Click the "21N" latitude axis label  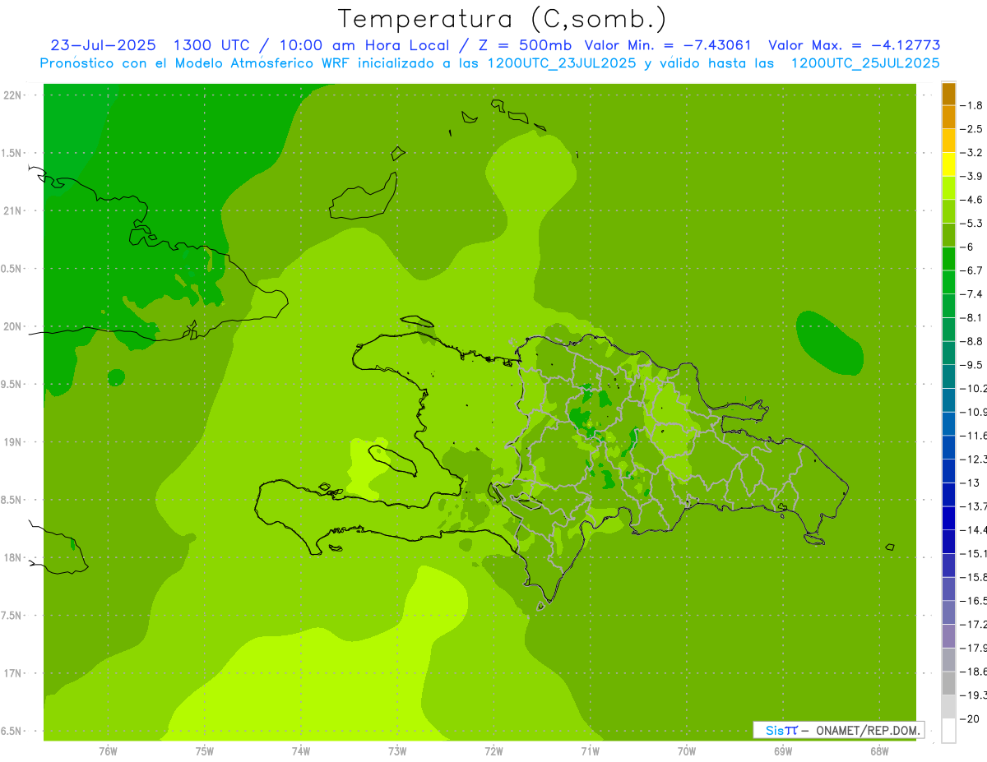(13, 210)
